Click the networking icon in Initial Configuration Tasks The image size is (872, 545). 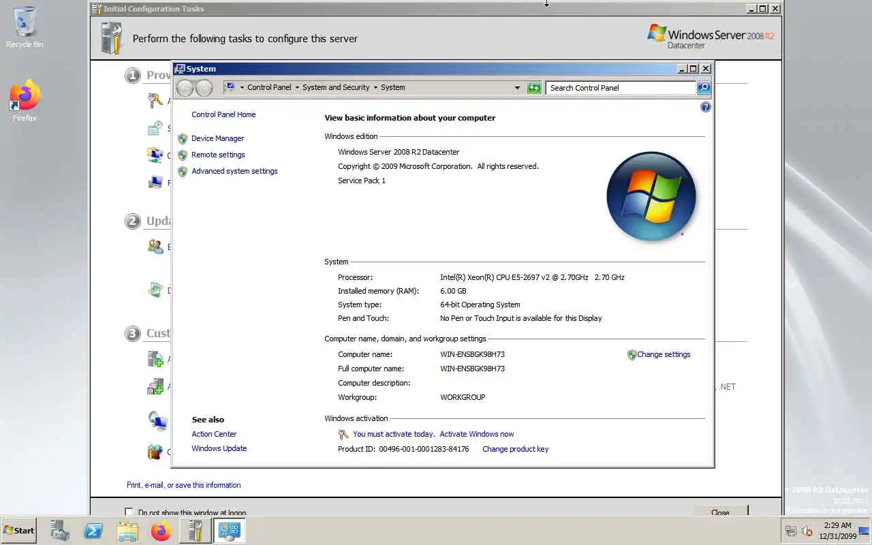pos(155,155)
